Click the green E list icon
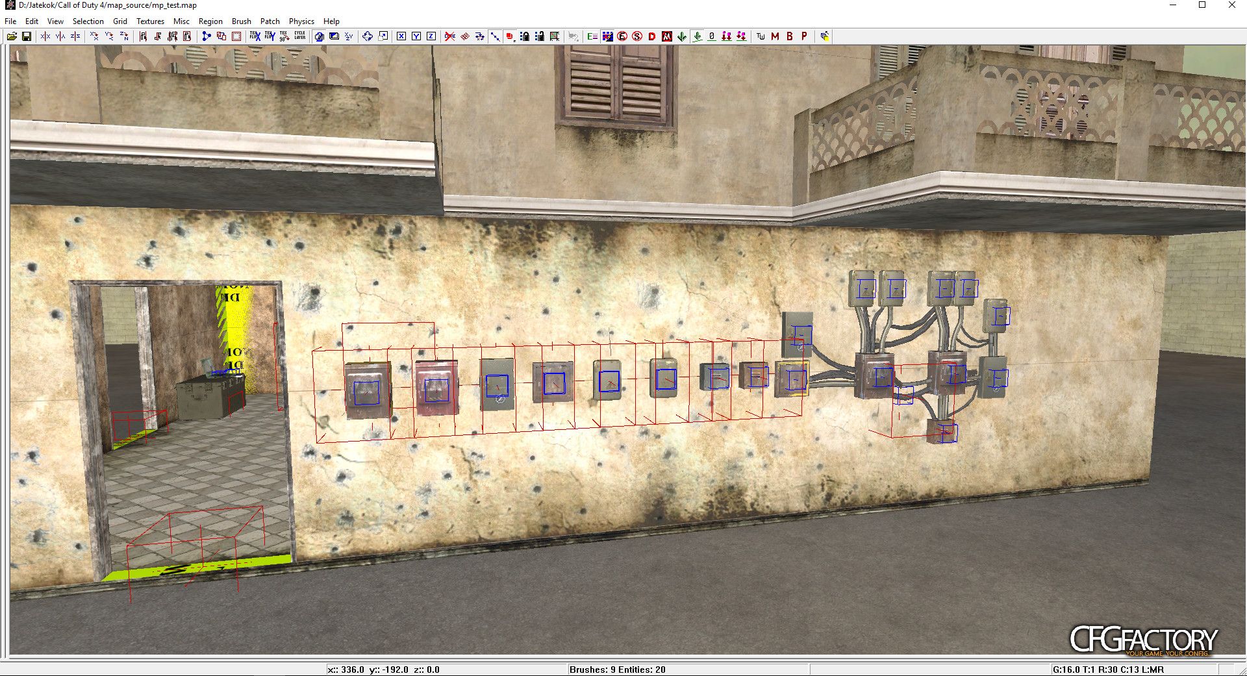 [592, 36]
